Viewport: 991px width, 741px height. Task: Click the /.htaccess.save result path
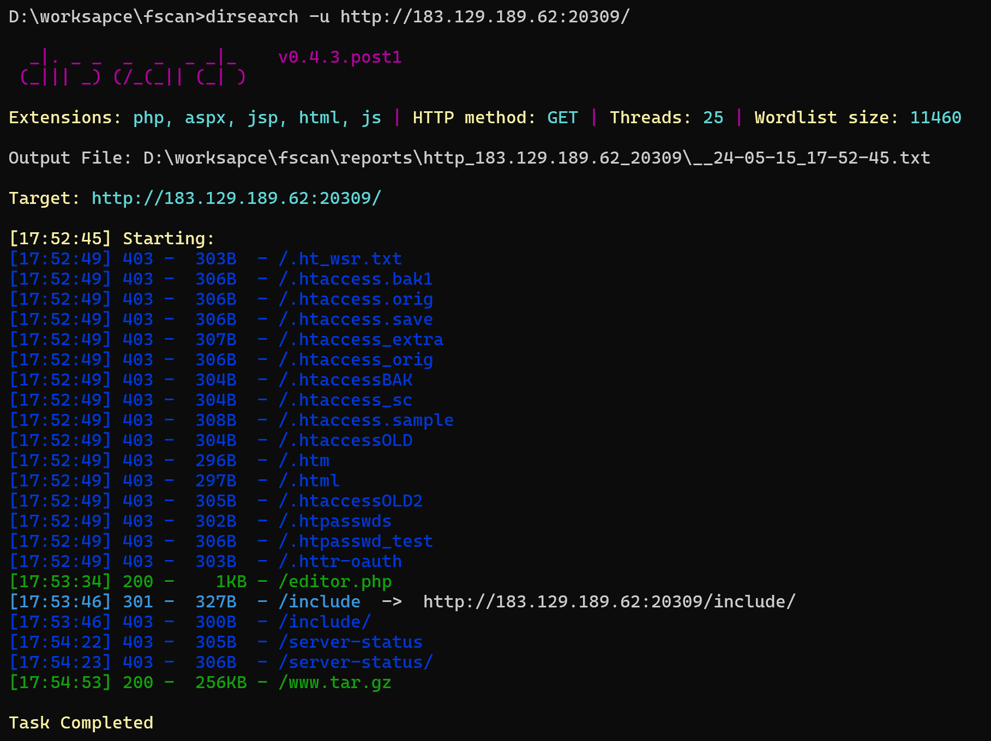(x=356, y=320)
